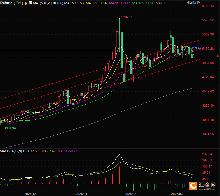Screen dimensions: 220x196
Task: Click the 35.40 MACD axis label
Action: (206, 179)
